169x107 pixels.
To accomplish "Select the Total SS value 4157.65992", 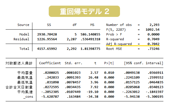I will (47, 49).
